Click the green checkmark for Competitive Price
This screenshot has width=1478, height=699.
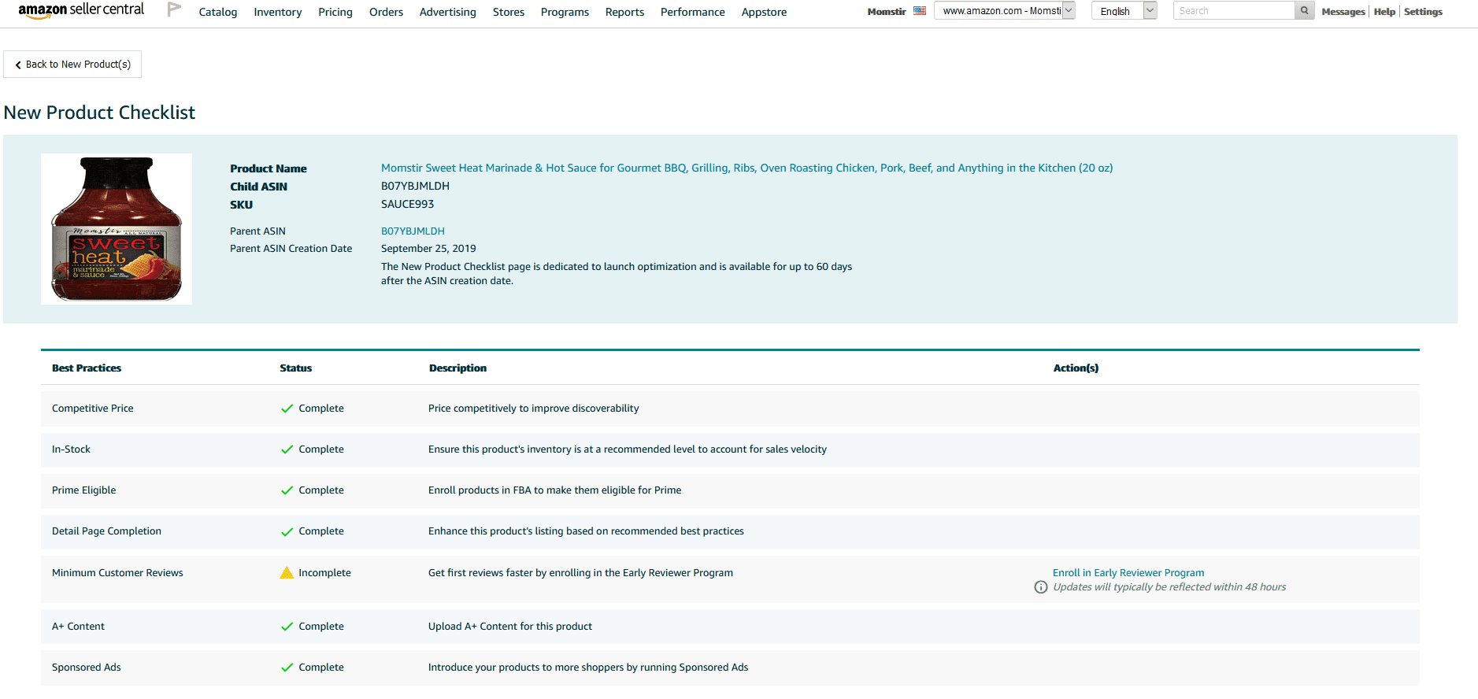pyautogui.click(x=287, y=409)
